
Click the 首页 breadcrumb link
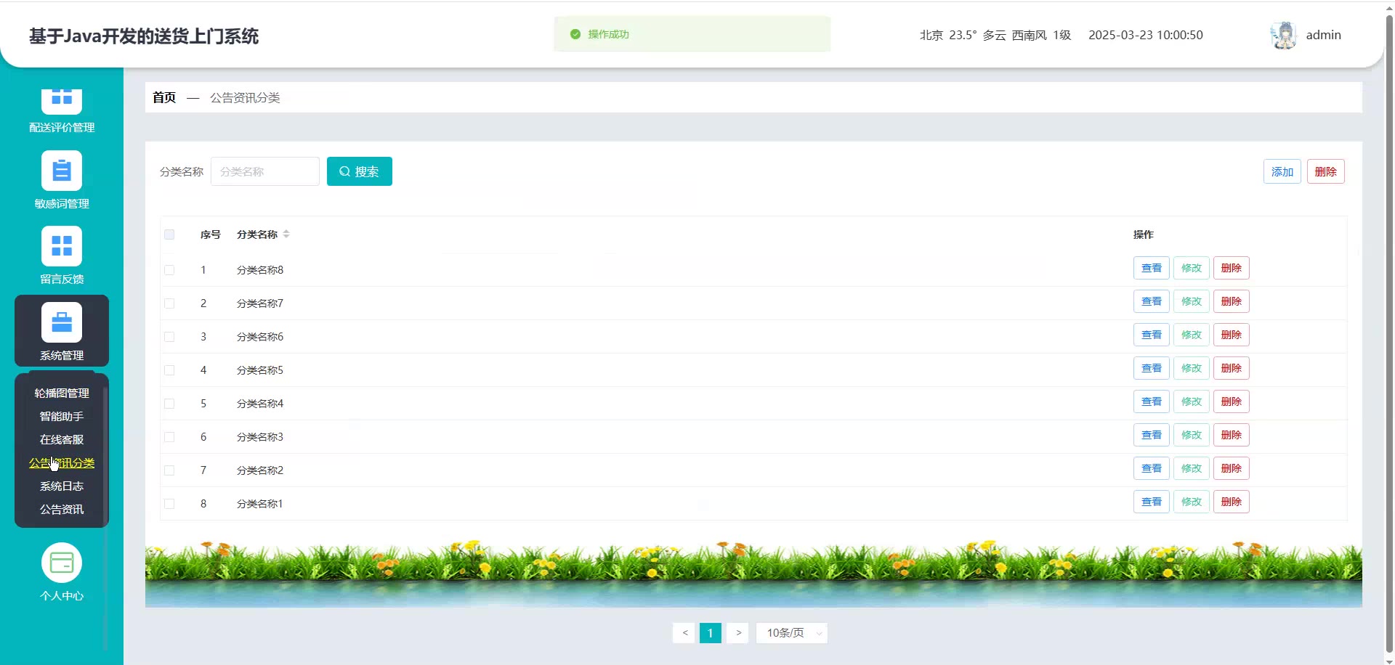coord(164,97)
